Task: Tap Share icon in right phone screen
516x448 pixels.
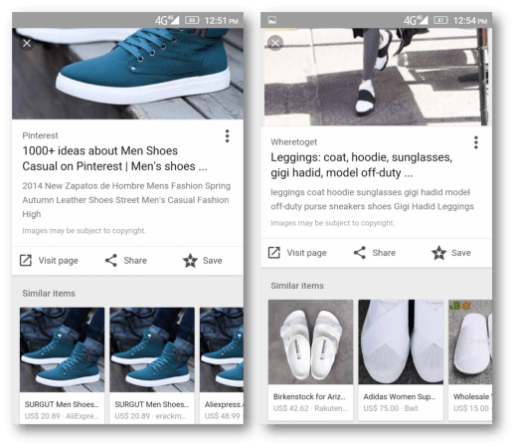Action: pos(360,253)
